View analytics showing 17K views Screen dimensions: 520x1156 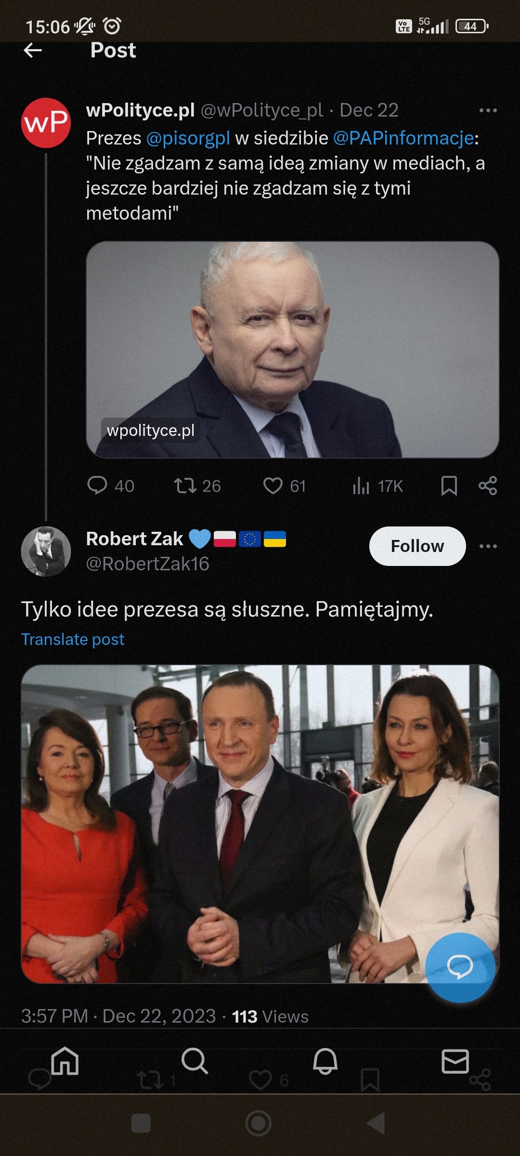377,486
